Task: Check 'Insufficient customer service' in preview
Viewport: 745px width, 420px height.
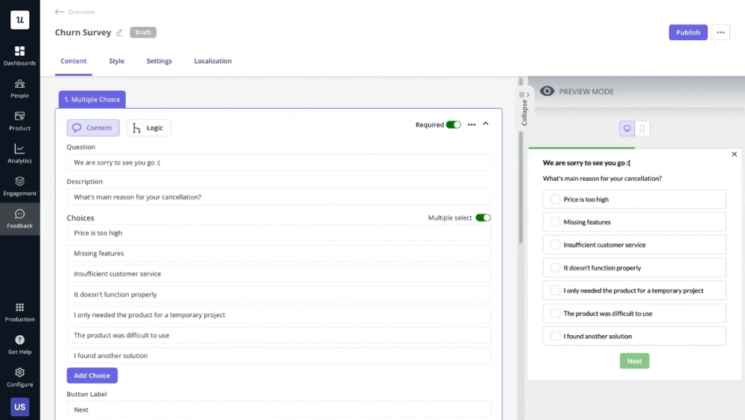Action: tap(555, 245)
